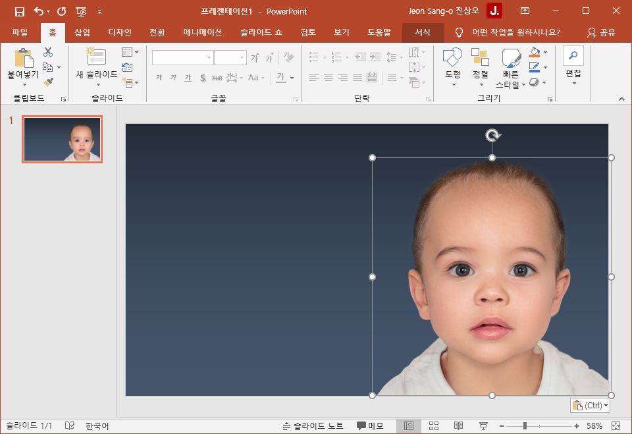The image size is (632, 434).
Task: Open Quick Styles gallery
Action: click(512, 58)
